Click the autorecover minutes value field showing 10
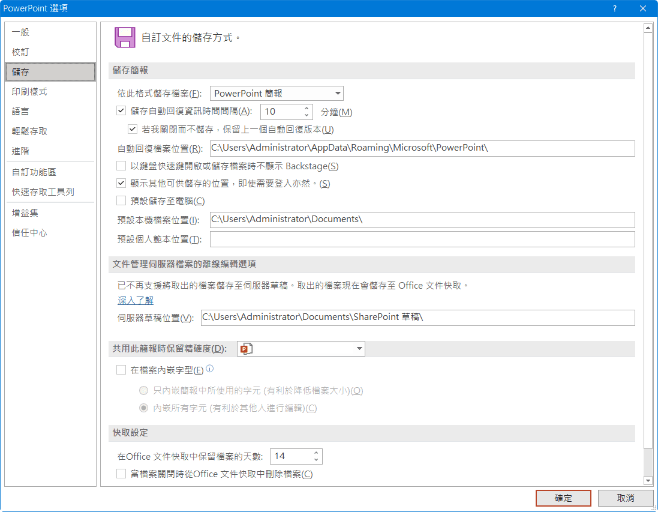 click(282, 112)
